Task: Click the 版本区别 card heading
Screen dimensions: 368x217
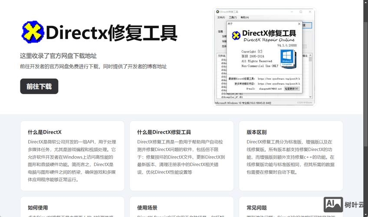Action: [256, 132]
